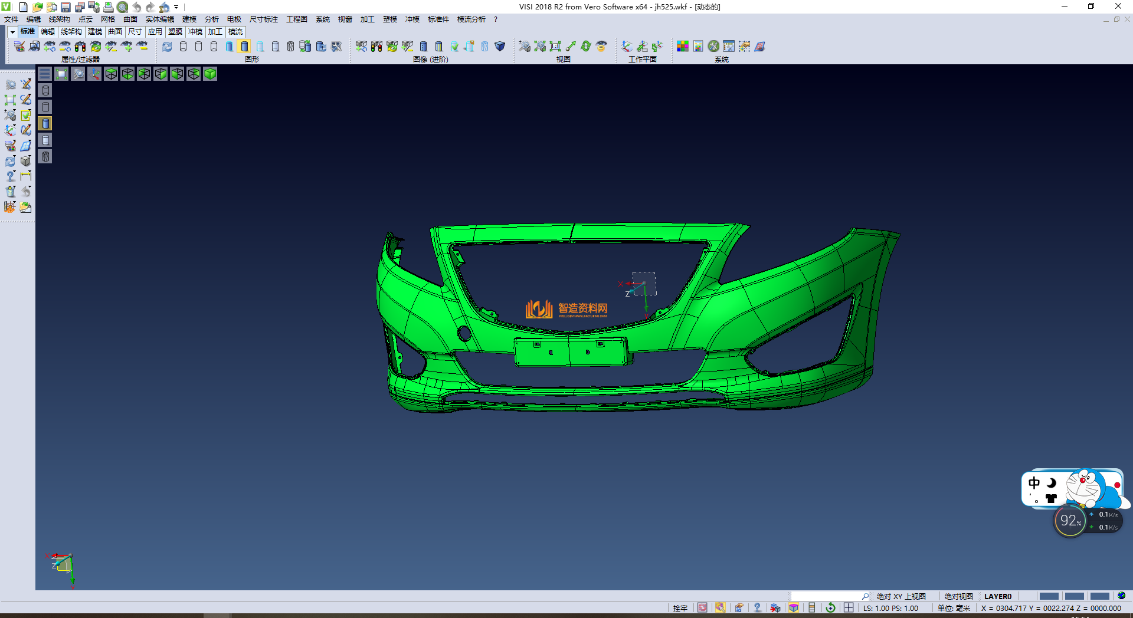The image size is (1133, 618).
Task: Click the open file folder icon
Action: pos(38,7)
